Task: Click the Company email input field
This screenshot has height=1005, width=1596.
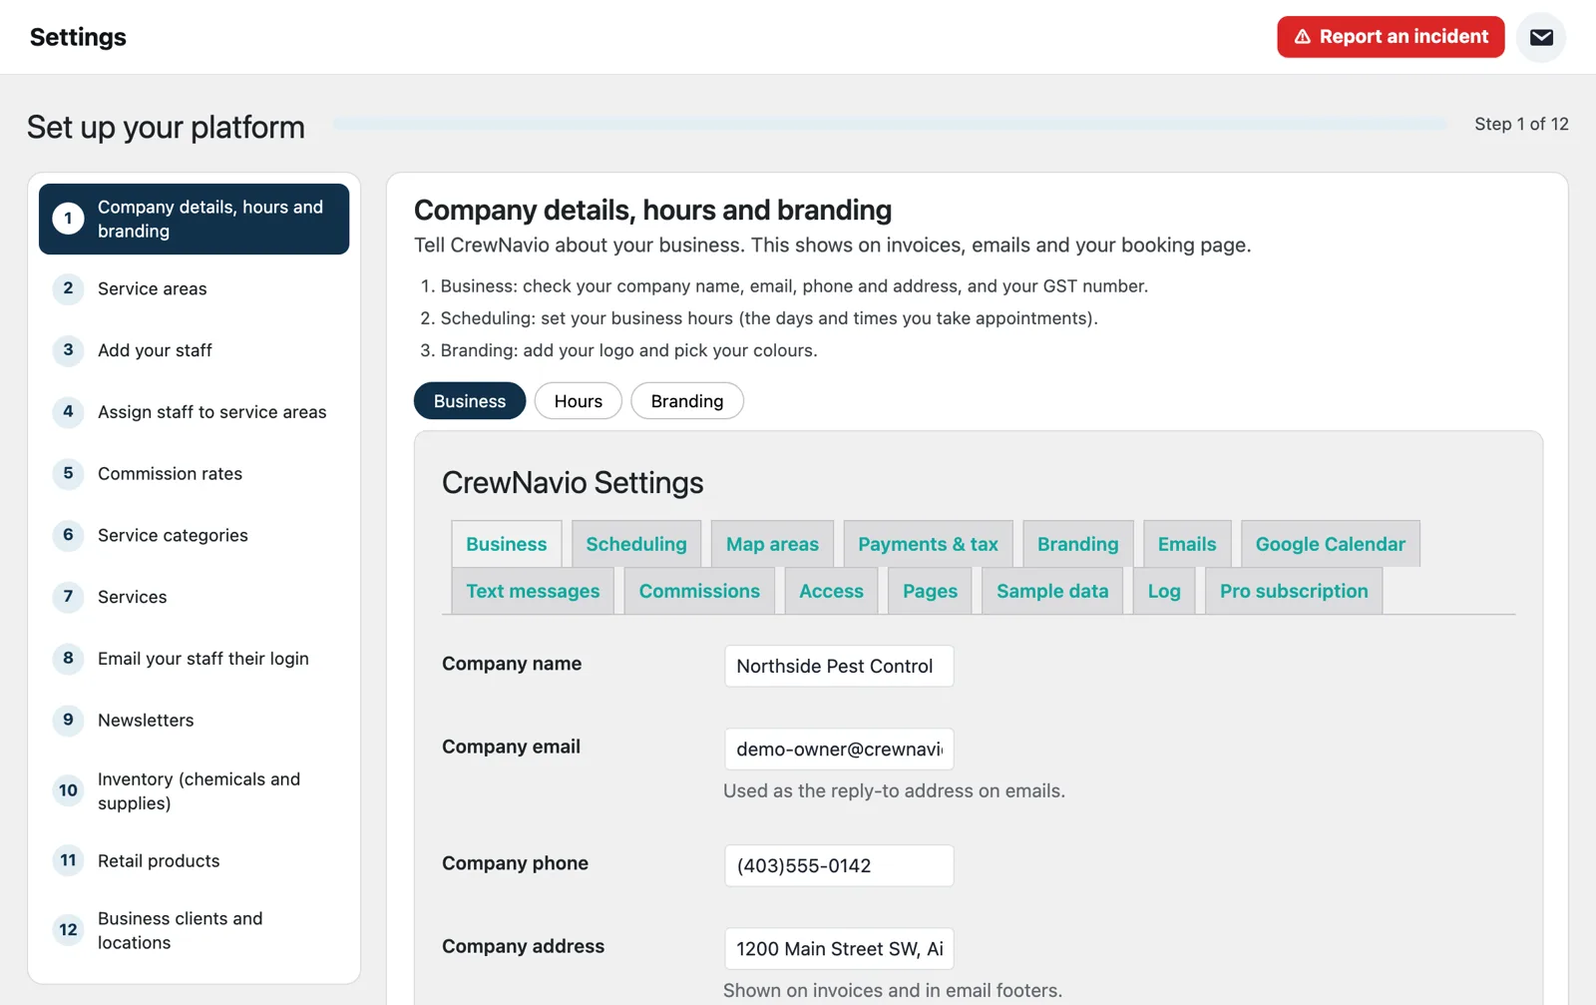Action: coord(839,750)
